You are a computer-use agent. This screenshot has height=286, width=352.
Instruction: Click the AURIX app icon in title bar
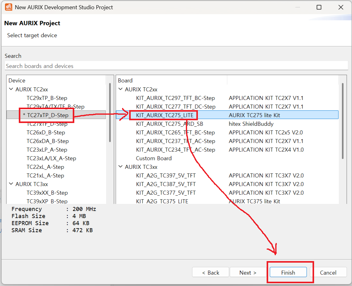(9, 7)
